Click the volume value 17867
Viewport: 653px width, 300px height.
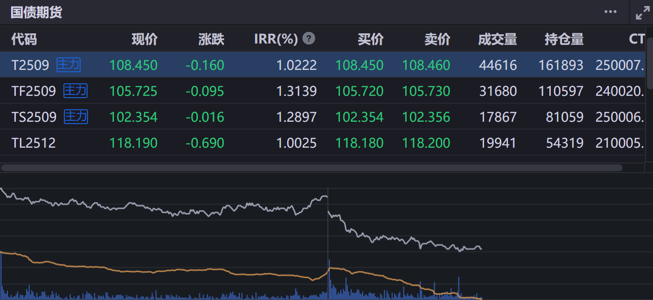click(498, 117)
